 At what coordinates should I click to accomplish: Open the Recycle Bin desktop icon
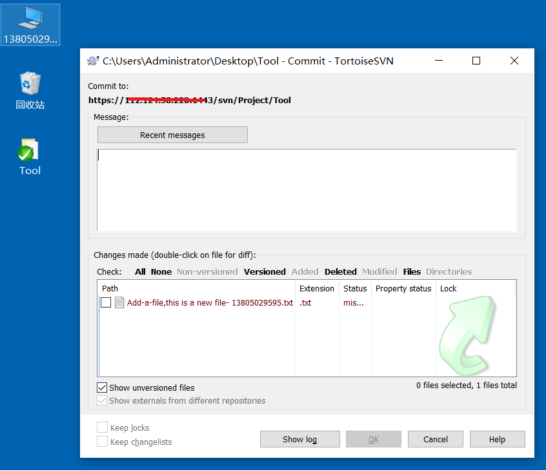point(30,91)
